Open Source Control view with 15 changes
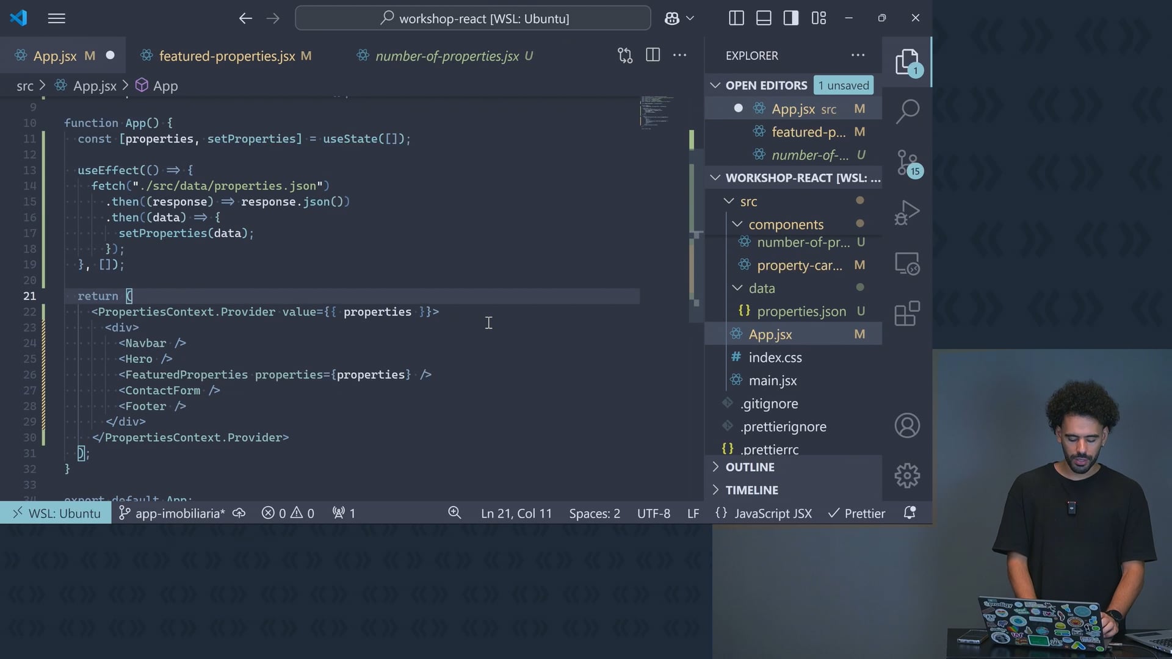The width and height of the screenshot is (1172, 659). 907,162
